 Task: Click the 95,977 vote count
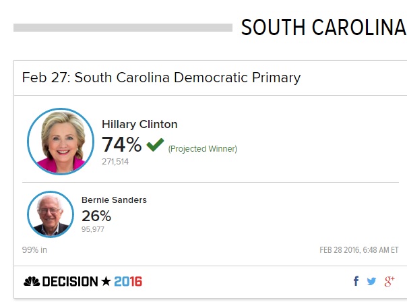click(x=93, y=229)
